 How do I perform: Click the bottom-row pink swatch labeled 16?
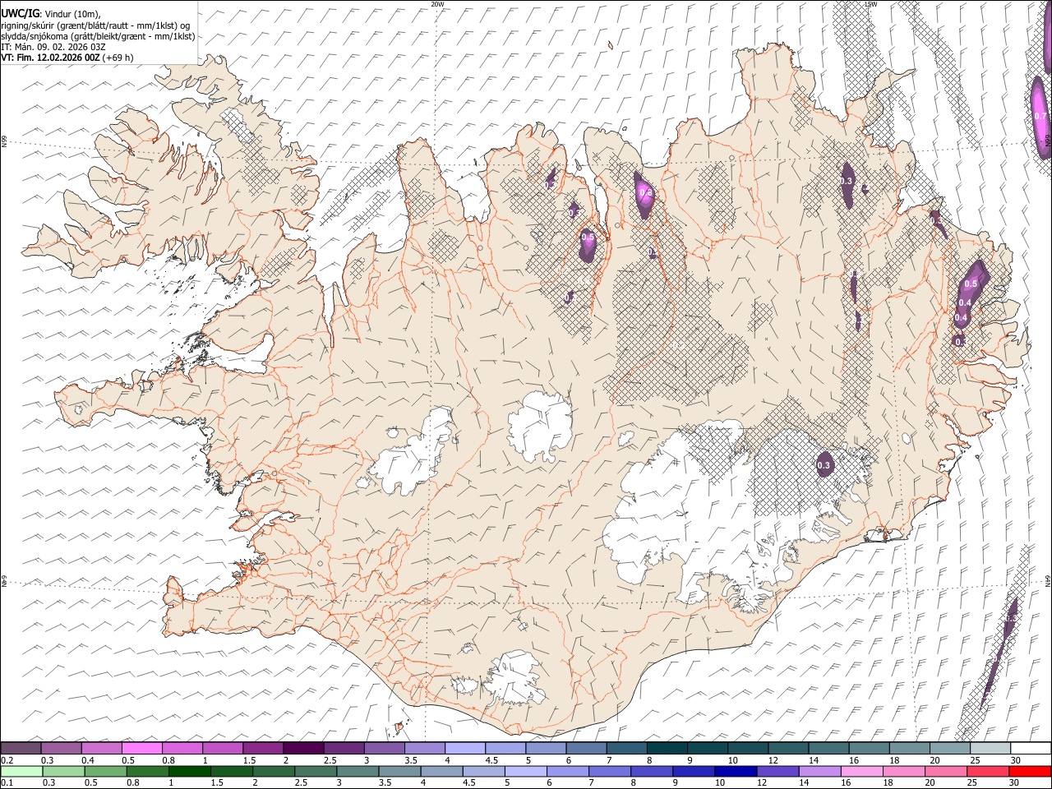[x=861, y=771]
